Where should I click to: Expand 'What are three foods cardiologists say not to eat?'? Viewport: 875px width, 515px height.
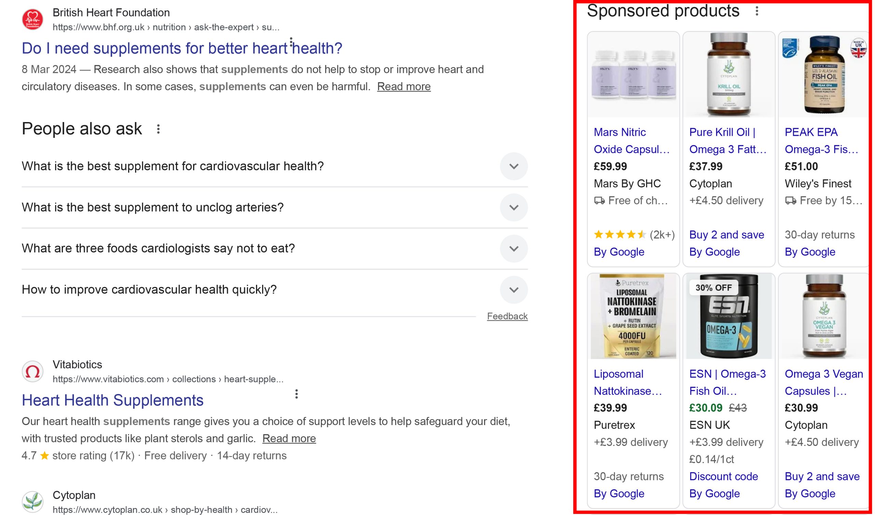pos(513,248)
